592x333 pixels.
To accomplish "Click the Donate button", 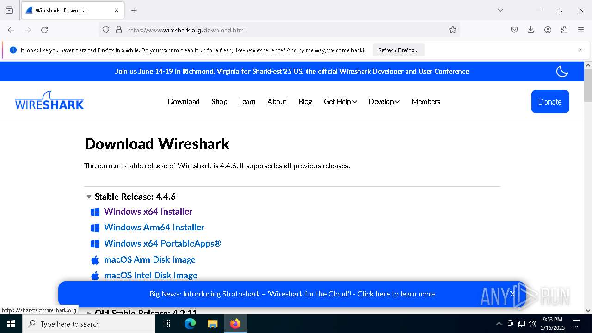I will click(550, 101).
